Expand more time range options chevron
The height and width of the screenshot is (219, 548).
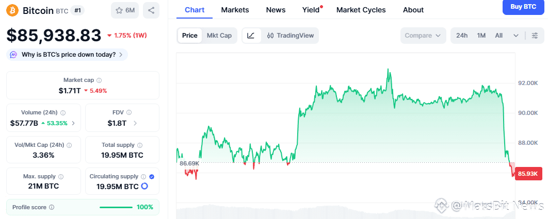coord(515,36)
